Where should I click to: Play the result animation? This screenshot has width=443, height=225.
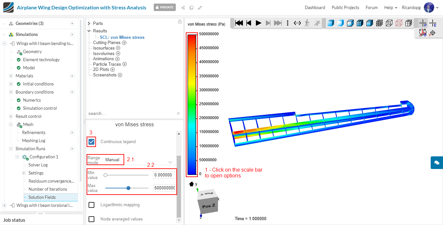pyautogui.click(x=258, y=23)
